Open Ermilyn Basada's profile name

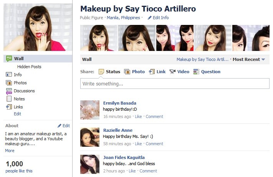(x=120, y=103)
